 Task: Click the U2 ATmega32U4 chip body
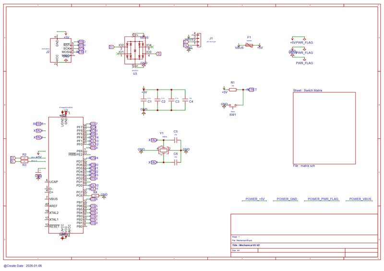click(66, 175)
